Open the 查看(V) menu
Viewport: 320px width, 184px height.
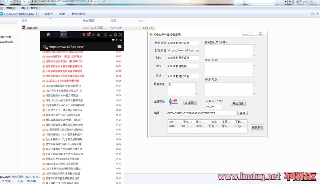tap(11, 8)
